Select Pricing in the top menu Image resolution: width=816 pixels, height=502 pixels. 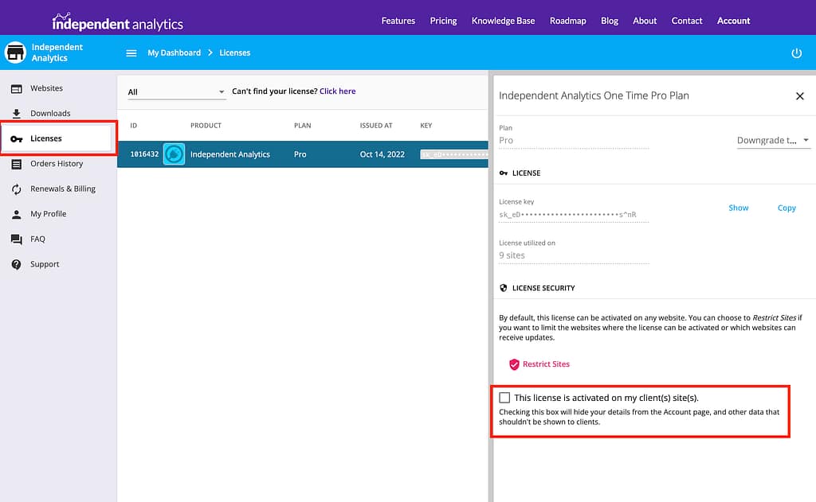pyautogui.click(x=443, y=21)
